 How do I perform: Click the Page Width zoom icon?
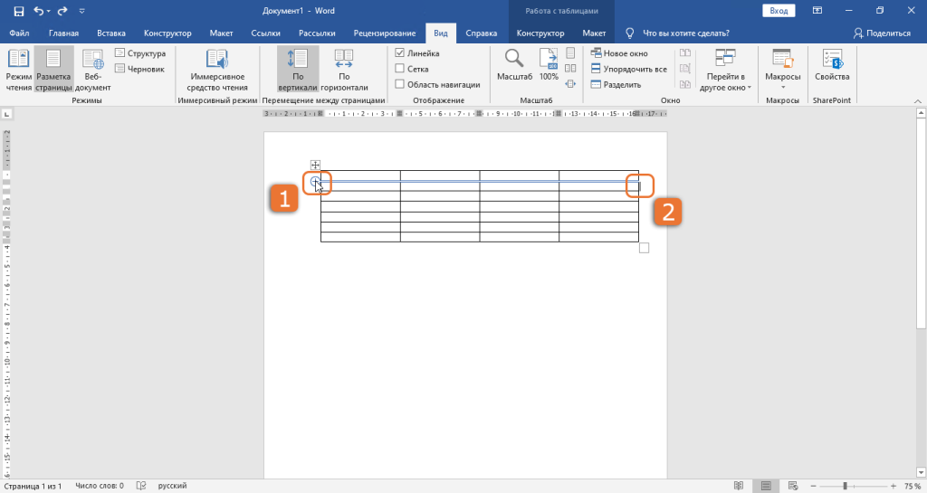pos(570,84)
